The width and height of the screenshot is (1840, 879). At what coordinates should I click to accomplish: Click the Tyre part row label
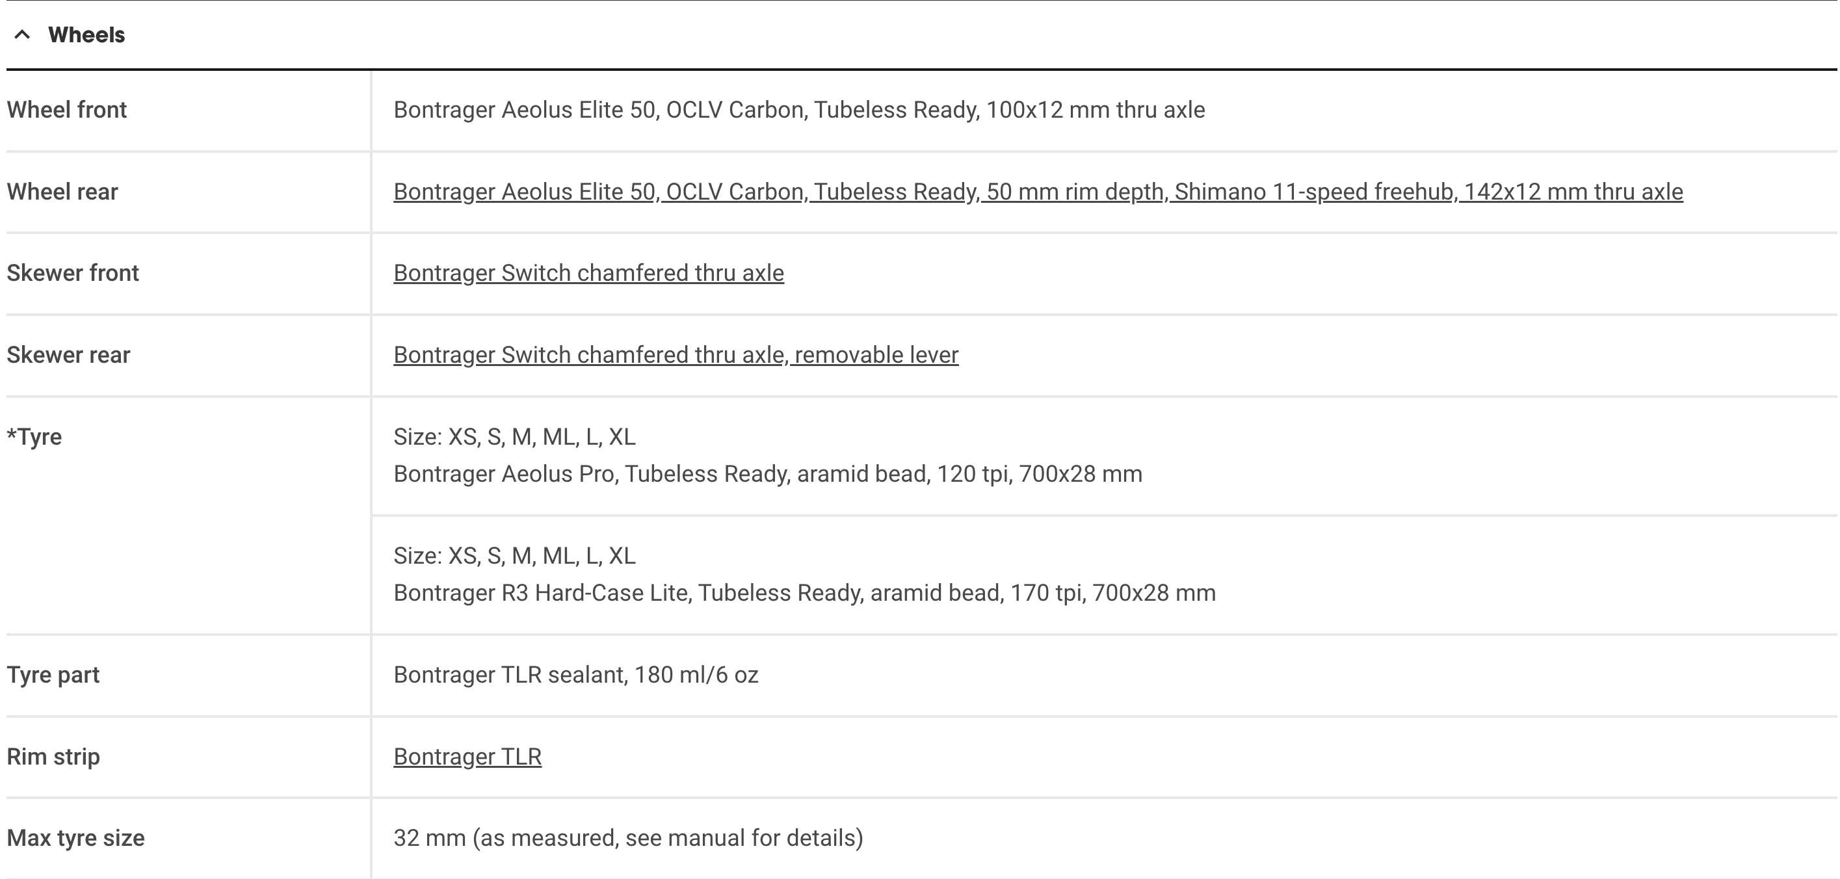coord(53,675)
